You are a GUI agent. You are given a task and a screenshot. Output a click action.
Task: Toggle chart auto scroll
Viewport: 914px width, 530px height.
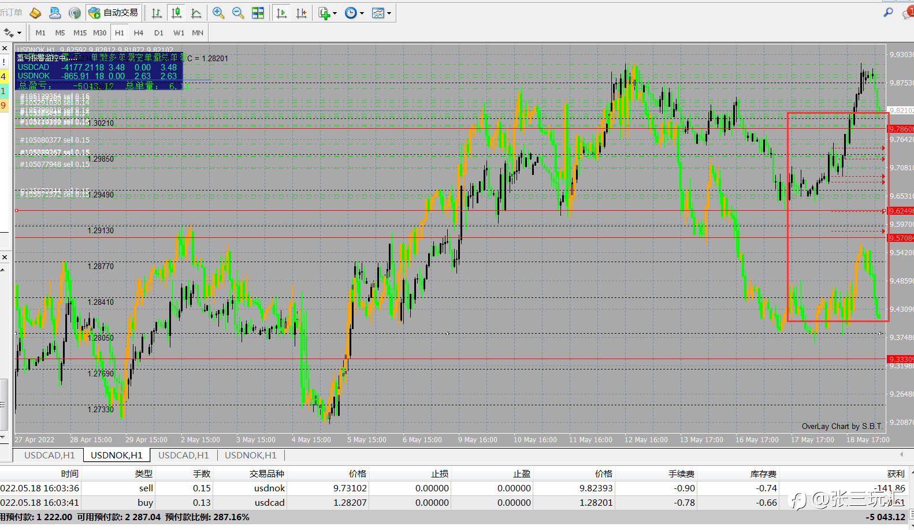pos(281,13)
